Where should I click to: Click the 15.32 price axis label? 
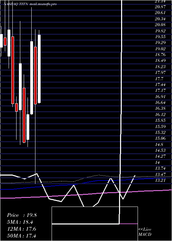click(x=160, y=132)
